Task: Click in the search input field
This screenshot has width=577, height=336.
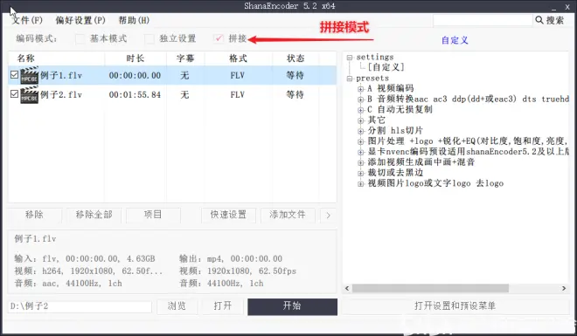Action: 483,20
